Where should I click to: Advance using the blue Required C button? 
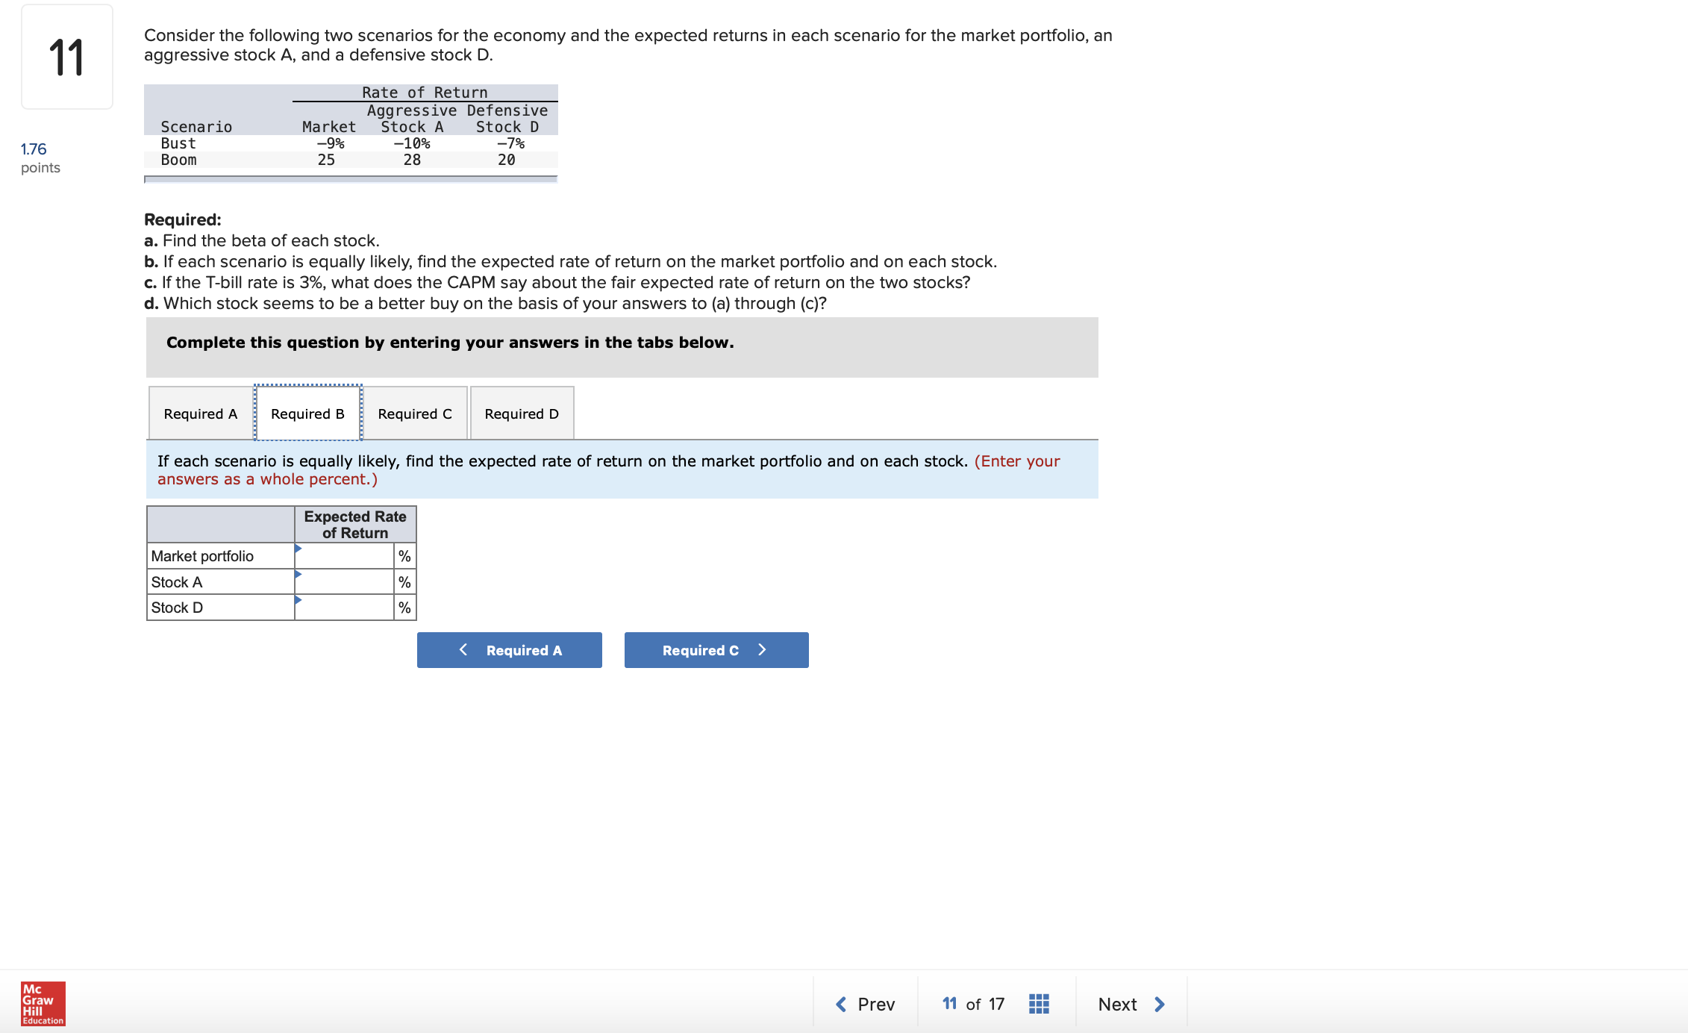716,650
